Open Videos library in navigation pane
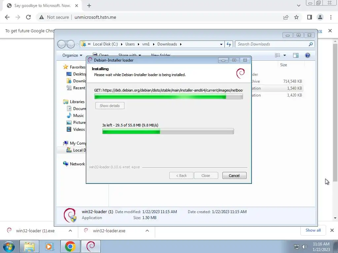Image resolution: width=338 pixels, height=253 pixels. pyautogui.click(x=76, y=129)
